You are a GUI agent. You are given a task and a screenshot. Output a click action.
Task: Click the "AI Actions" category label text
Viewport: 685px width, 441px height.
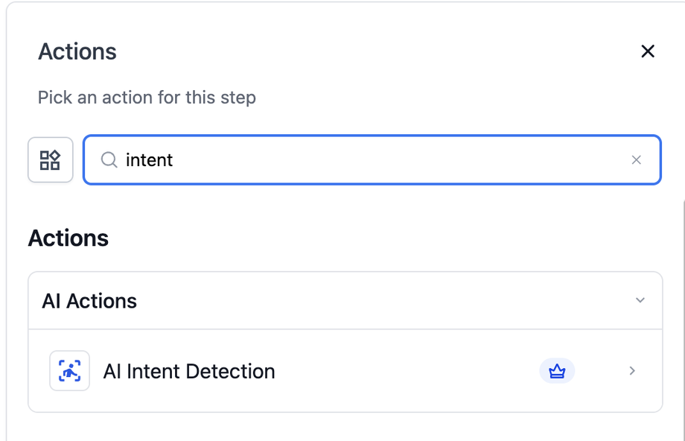(89, 301)
